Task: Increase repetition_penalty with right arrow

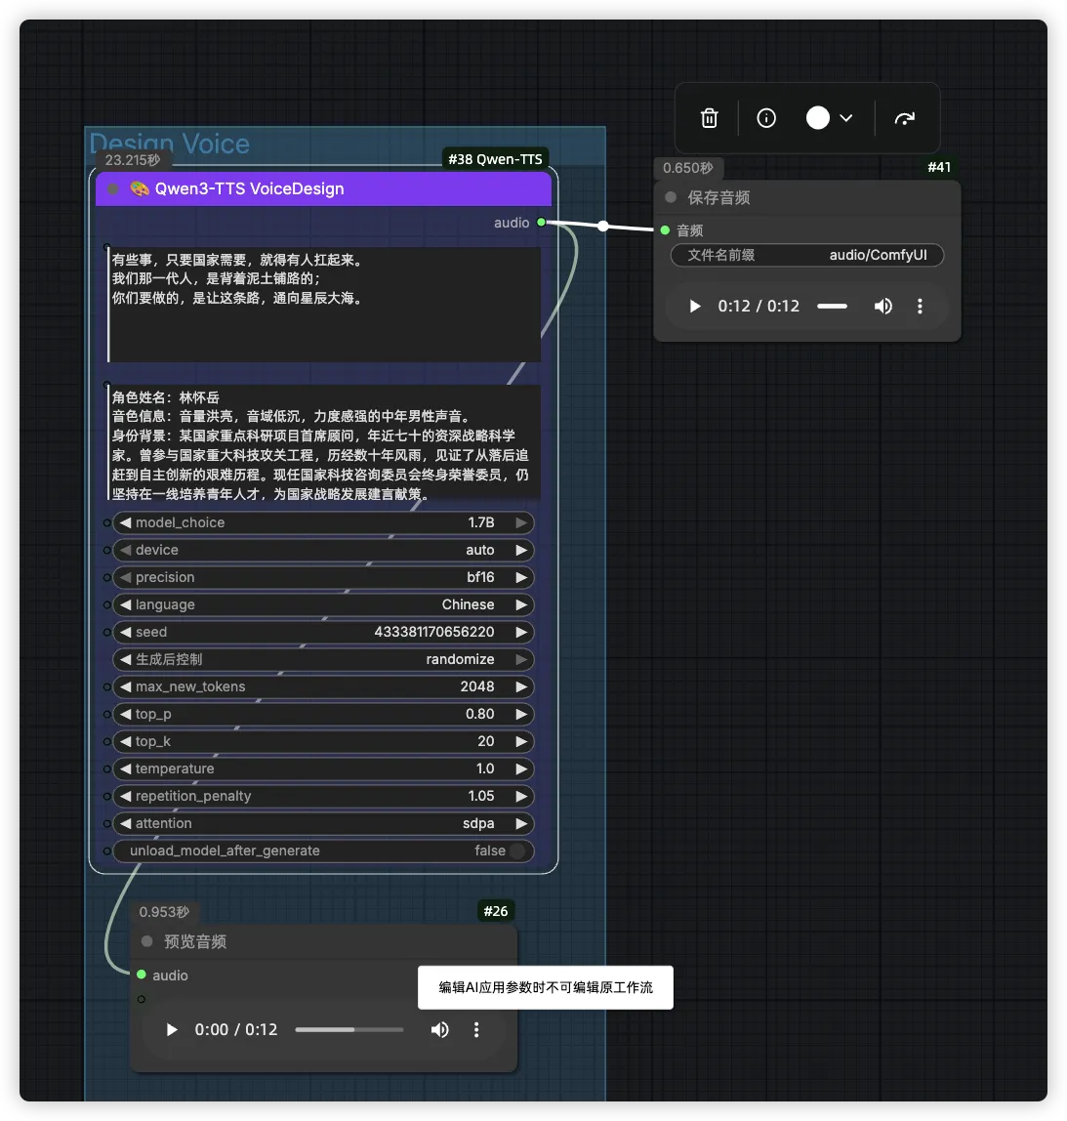Action: coord(521,796)
